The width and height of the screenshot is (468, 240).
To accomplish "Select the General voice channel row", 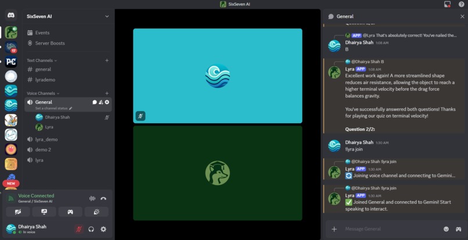I will point(69,105).
